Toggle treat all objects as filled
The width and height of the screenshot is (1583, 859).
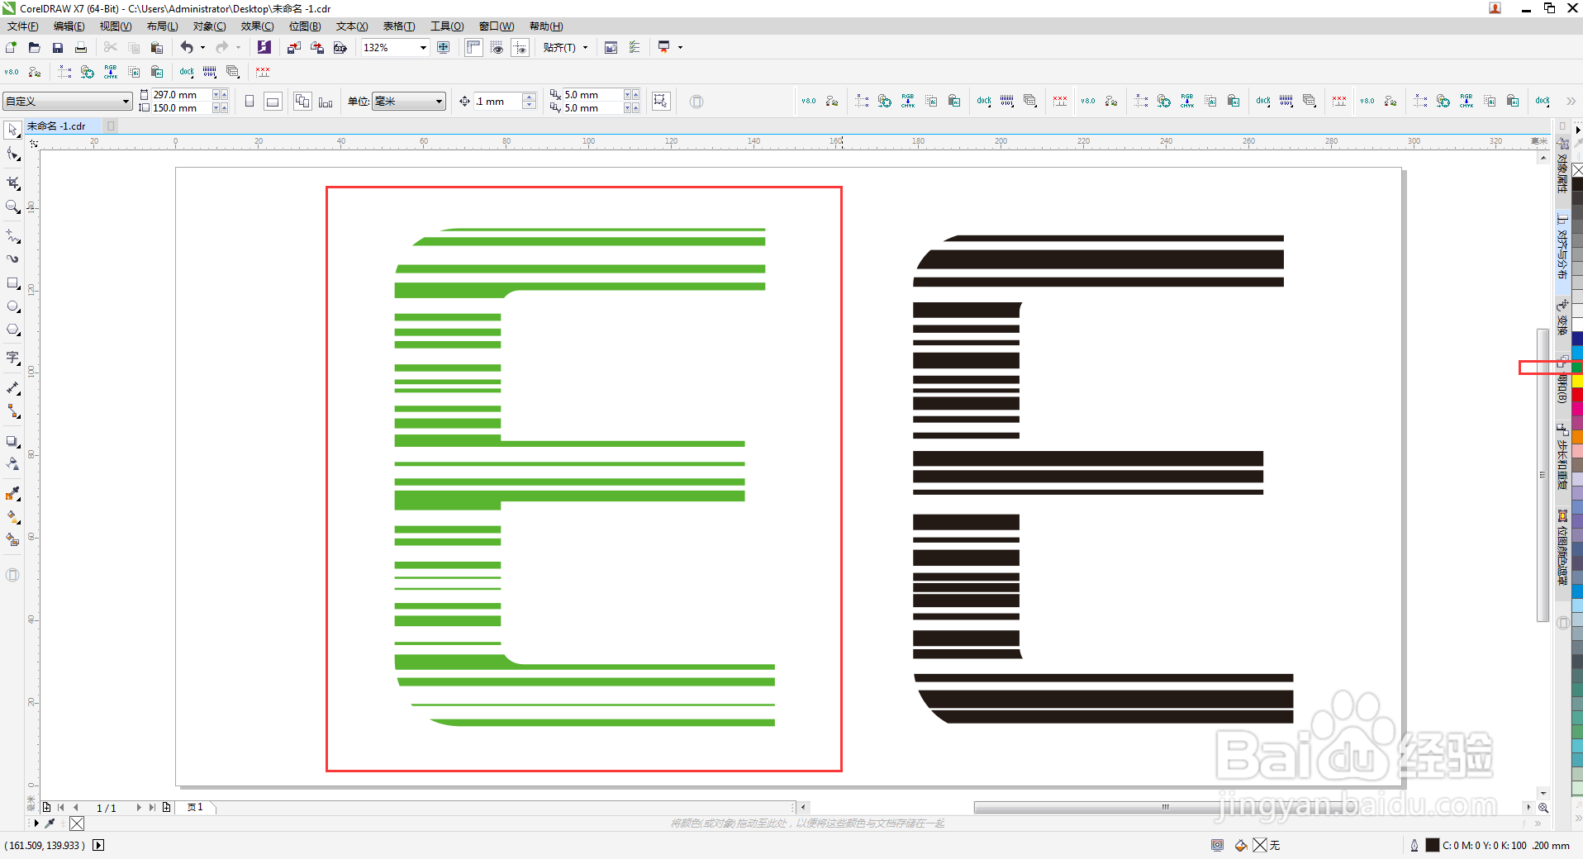[x=660, y=101]
